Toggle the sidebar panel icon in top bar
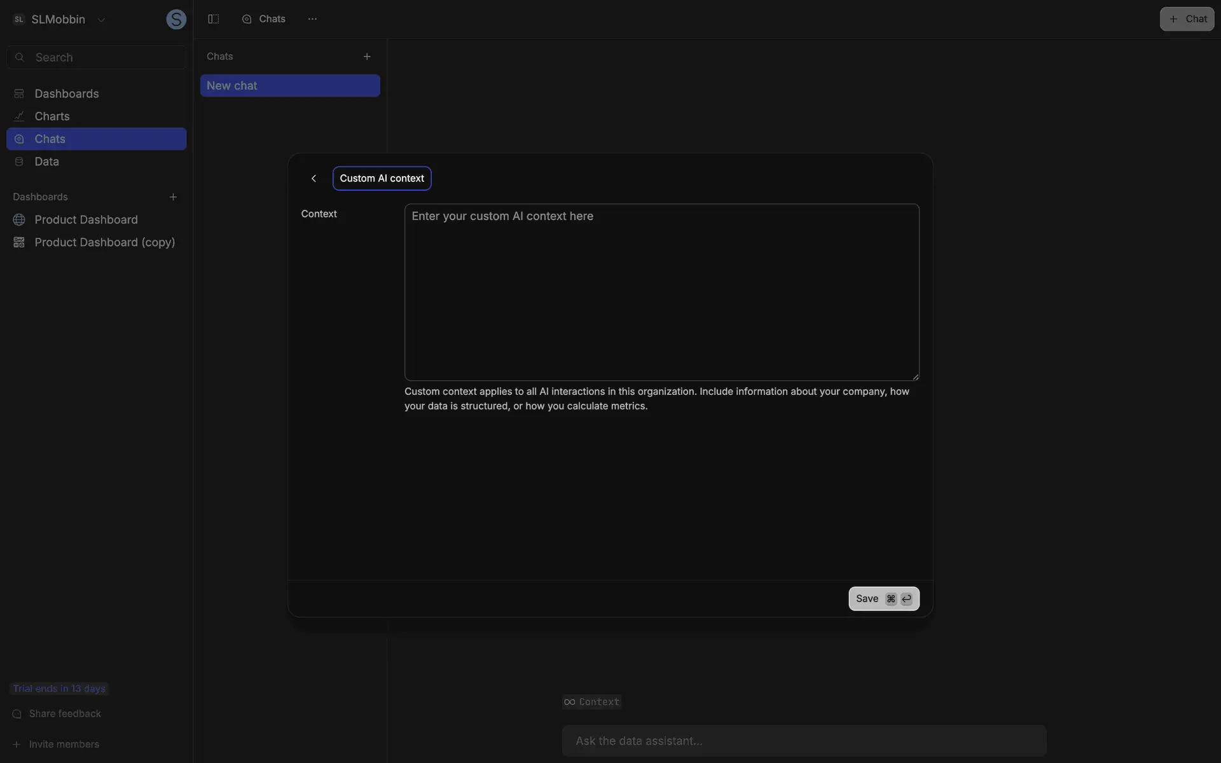Screen dimensions: 1221x763 tap(214, 19)
